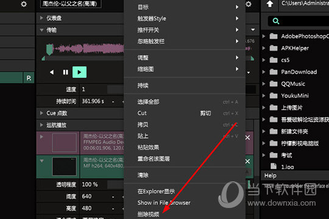This screenshot has width=329, height=219.
Task: Open settings gear right of context menu
Action: click(x=249, y=4)
